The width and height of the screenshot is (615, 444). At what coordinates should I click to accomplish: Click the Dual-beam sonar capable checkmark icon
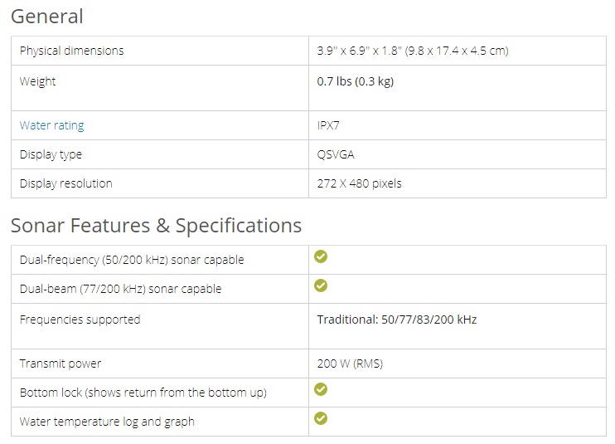point(321,285)
